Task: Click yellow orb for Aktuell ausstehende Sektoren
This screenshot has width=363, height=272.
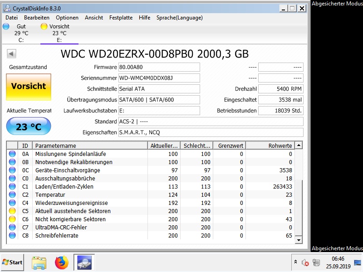Action: point(12,211)
